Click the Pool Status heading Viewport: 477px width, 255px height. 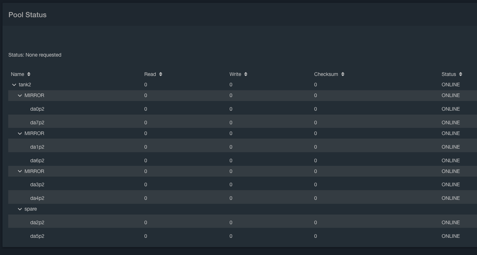28,15
